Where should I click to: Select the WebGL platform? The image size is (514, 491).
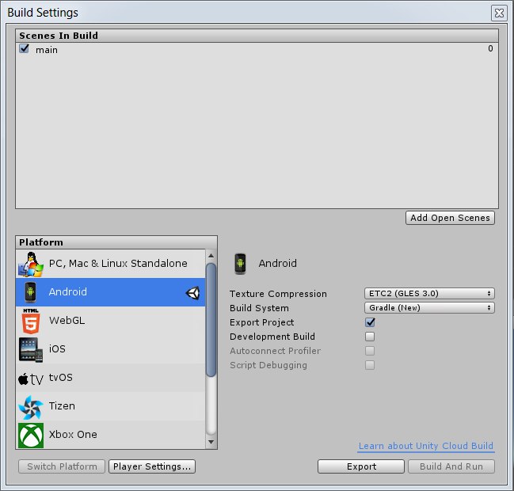110,321
